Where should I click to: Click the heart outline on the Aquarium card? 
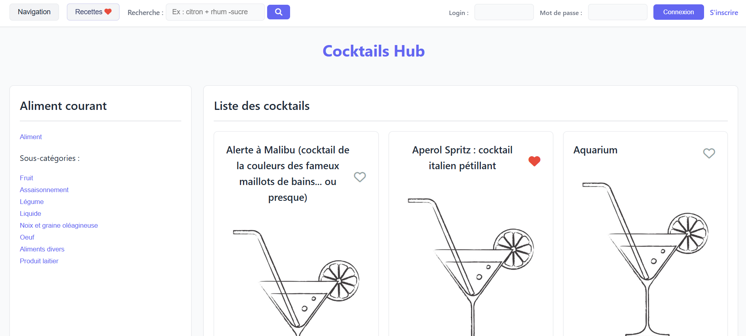click(x=709, y=153)
